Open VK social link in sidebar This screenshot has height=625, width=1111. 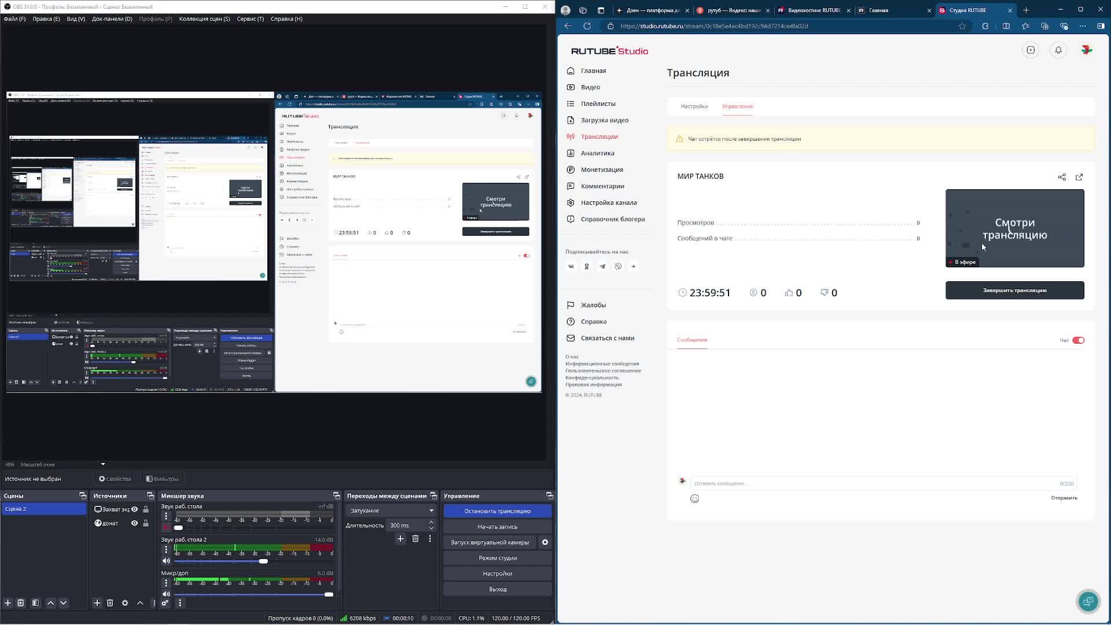coord(571,267)
